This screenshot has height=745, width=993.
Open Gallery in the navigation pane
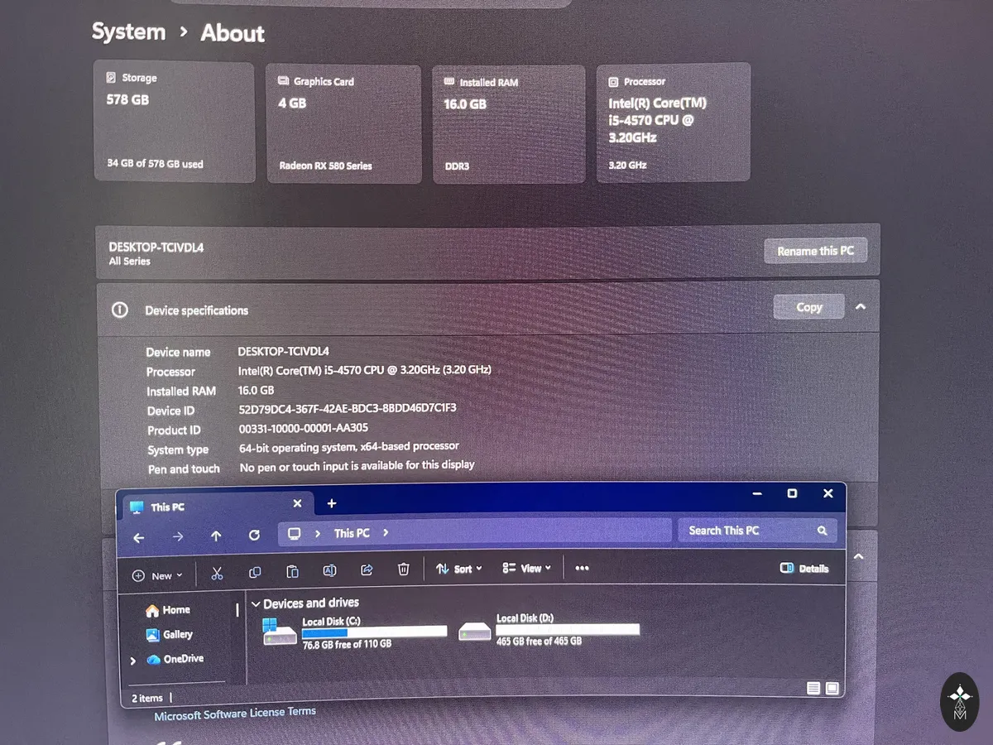point(169,635)
